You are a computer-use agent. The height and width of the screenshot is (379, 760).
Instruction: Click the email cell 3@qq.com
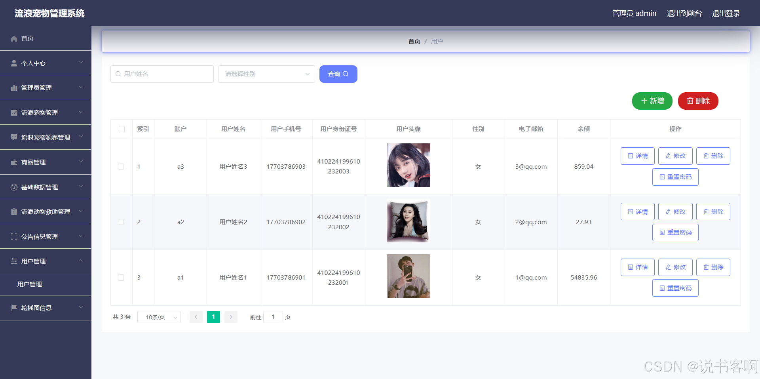(531, 167)
